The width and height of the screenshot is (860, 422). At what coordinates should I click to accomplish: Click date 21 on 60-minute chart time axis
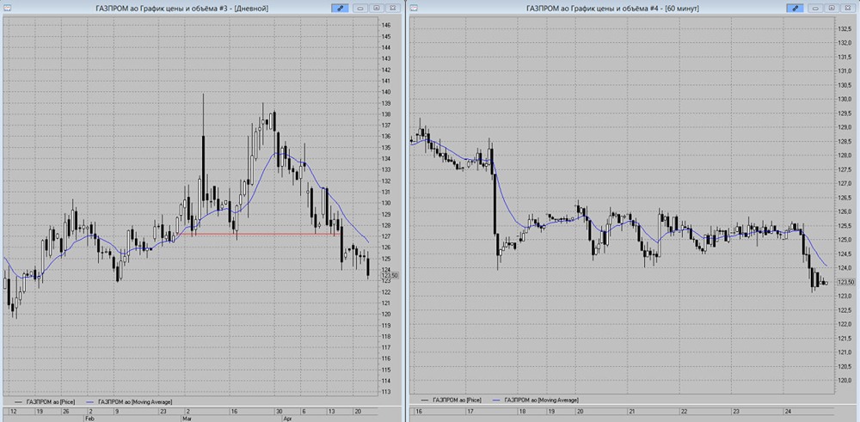[x=632, y=411]
